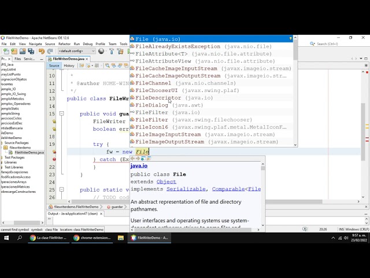Open the Debug menu
The height and width of the screenshot is (278, 370).
(x=87, y=44)
